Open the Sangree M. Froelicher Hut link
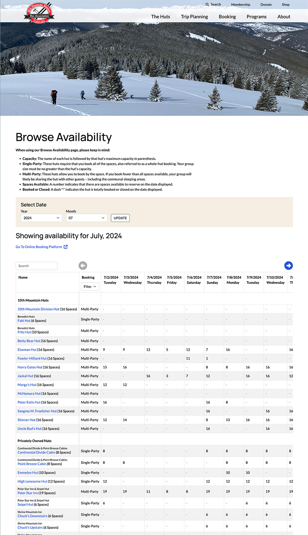The height and width of the screenshot is (535, 308). [x=37, y=411]
